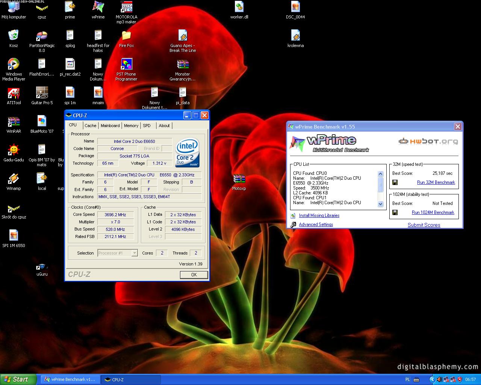
Task: Click the system clock showing 06:57
Action: 470,380
